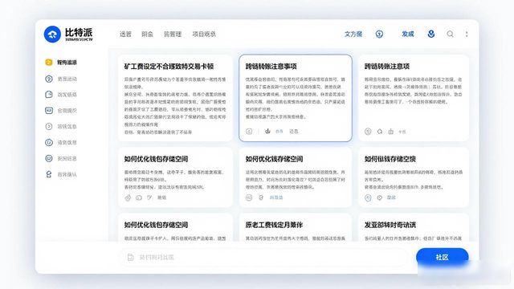Viewport: 514px width, 289px height.
Task: Click the sidebar person silhouette icon
Action: [x=49, y=174]
